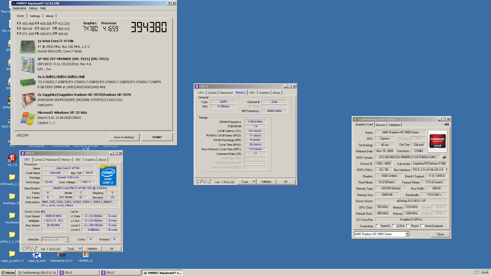Click OK in the CPU-Z memory window
491x276 pixels.
point(286,182)
